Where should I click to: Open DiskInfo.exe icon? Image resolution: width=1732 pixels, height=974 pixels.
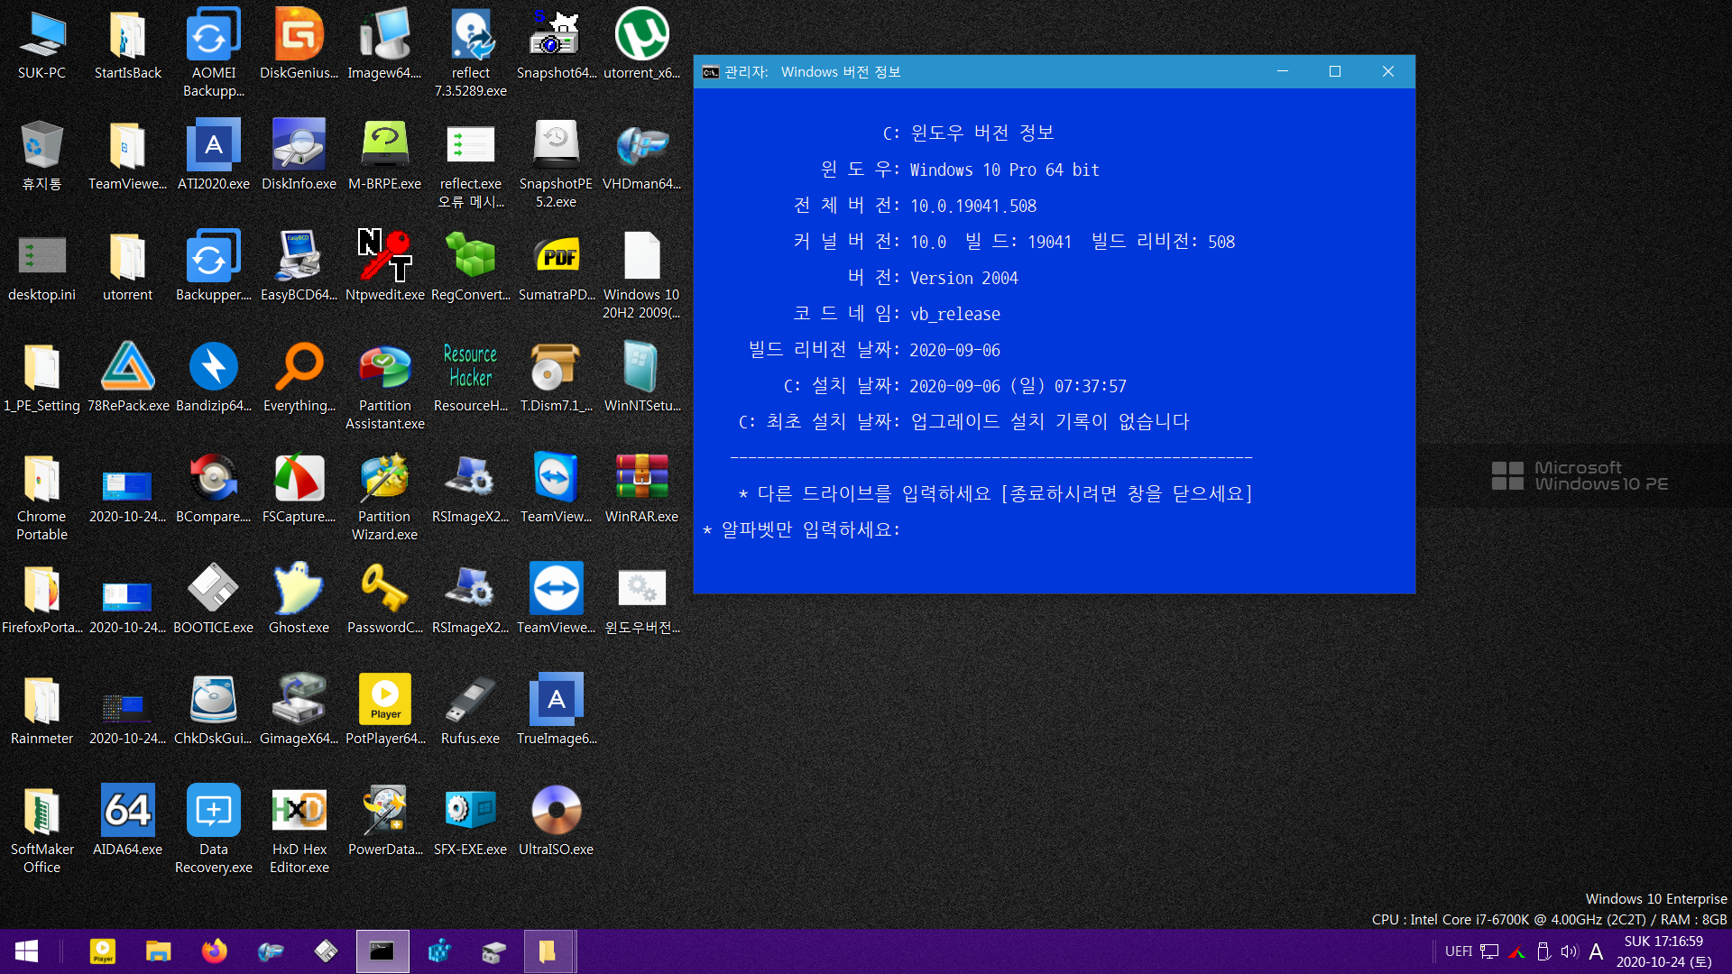click(299, 155)
